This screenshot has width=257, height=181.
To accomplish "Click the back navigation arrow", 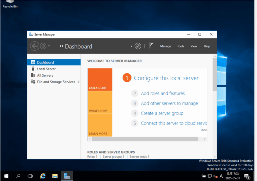I will pyautogui.click(x=35, y=46).
